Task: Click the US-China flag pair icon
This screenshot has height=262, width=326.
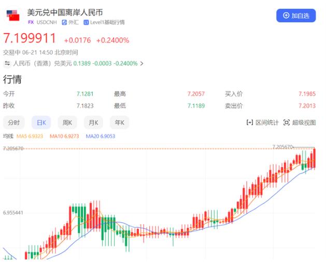Action: pyautogui.click(x=13, y=16)
